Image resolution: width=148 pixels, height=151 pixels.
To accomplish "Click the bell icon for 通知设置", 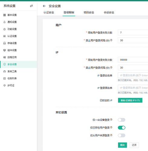I will [5, 22].
